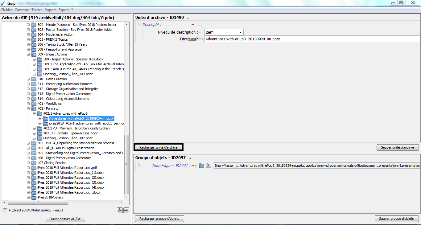This screenshot has height=225, width=421.
Task: Click in the Titre text field
Action: (312, 39)
